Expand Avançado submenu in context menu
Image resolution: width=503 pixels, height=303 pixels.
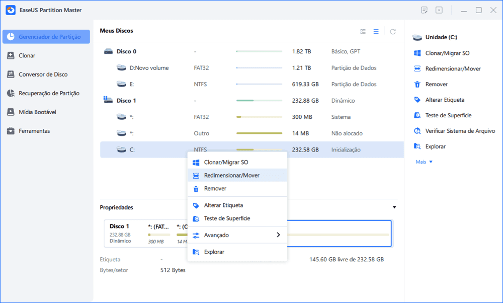coord(237,235)
